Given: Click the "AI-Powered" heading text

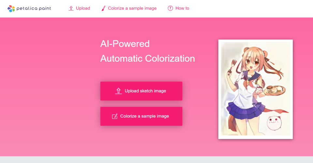Looking at the screenshot, I should point(125,44).
